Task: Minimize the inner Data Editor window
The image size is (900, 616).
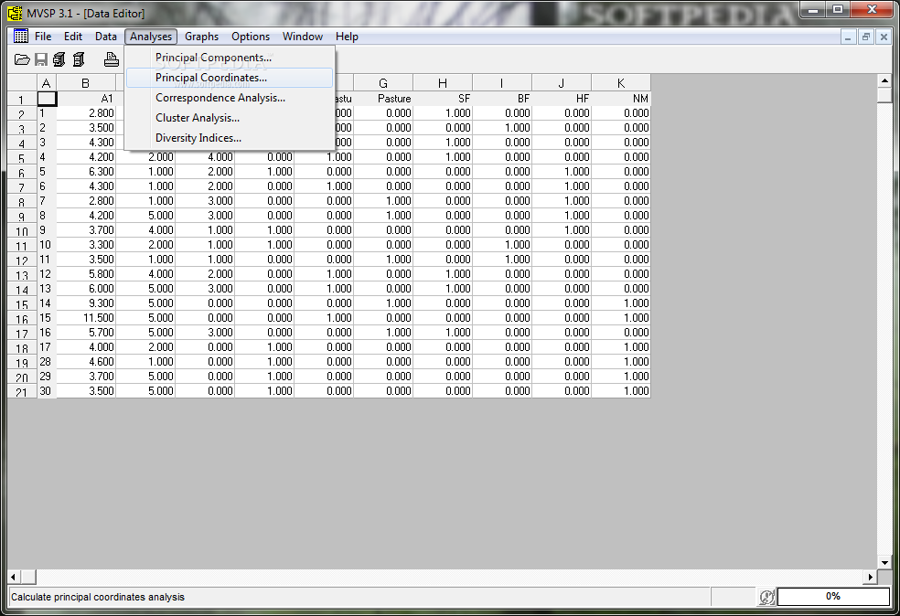Action: coord(848,37)
